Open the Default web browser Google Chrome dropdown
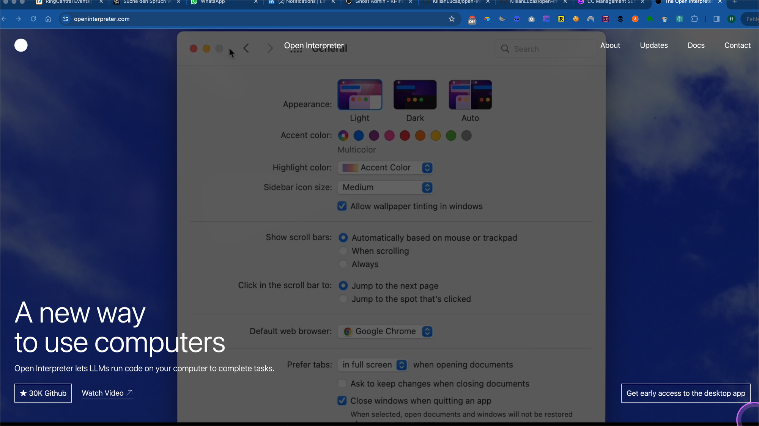 tap(385, 331)
